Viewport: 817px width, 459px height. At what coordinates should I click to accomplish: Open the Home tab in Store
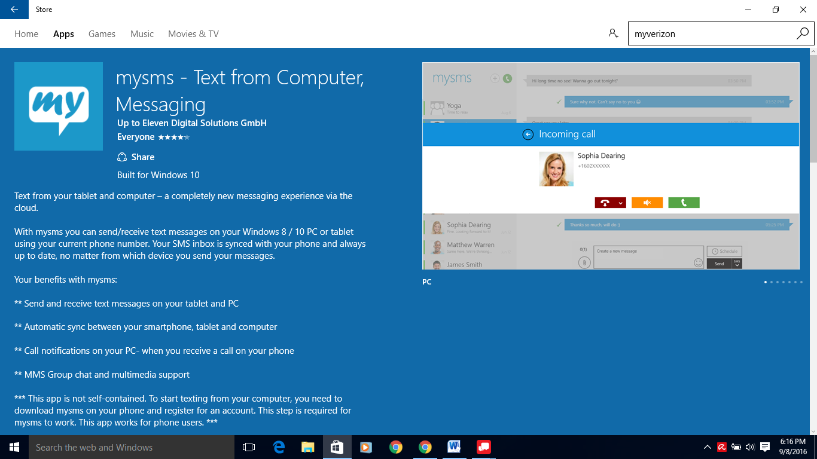point(26,34)
